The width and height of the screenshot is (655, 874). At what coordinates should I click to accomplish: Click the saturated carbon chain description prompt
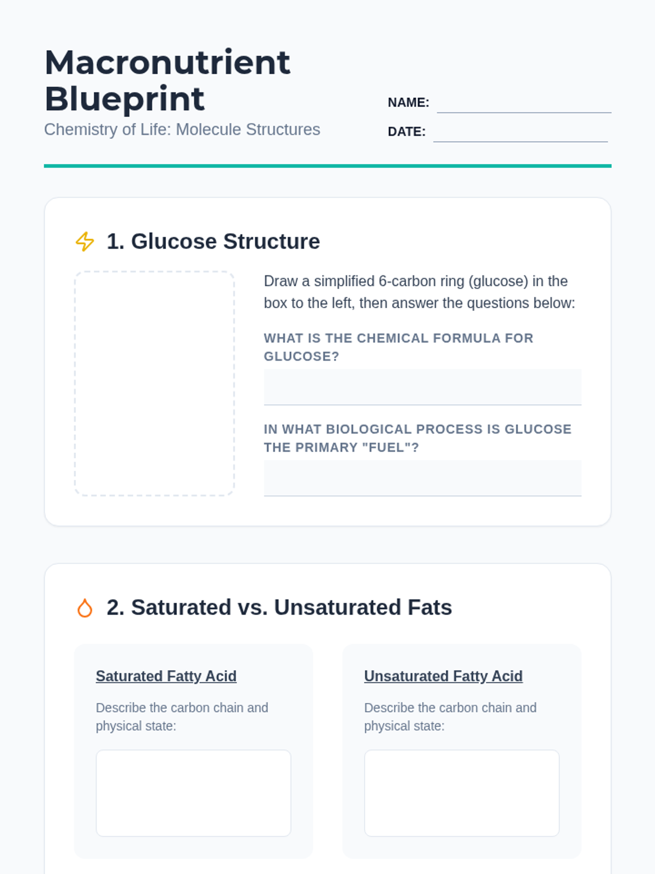point(182,717)
